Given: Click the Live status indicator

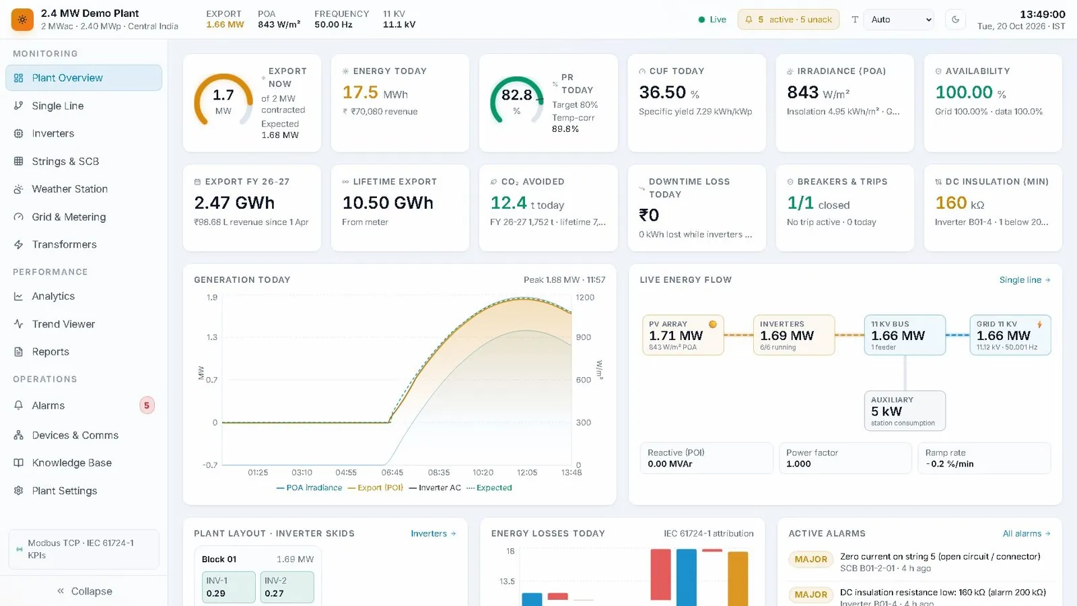Looking at the screenshot, I should coord(712,20).
